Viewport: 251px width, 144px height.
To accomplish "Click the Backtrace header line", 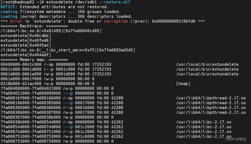I will (34, 26).
